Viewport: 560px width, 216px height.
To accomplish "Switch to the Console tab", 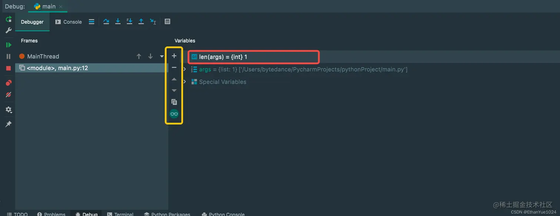I will (x=69, y=22).
